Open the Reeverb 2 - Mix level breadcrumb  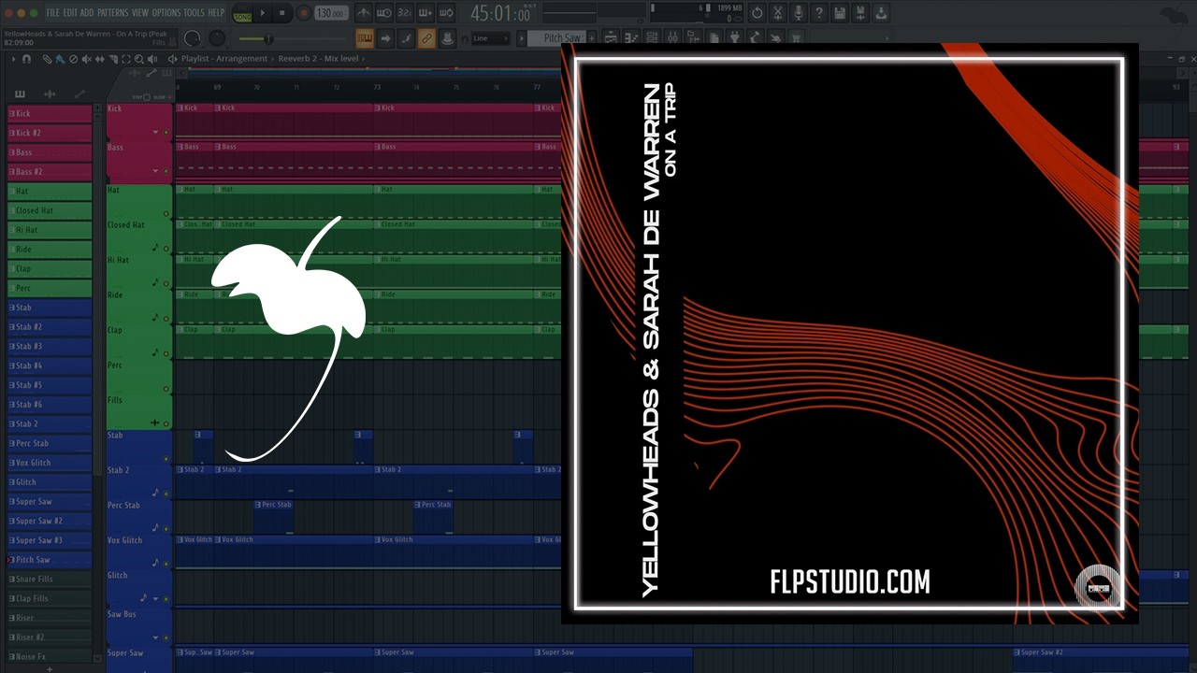pos(318,59)
